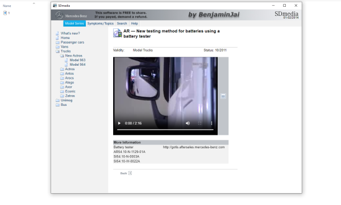Click the Back arrow button
The height and width of the screenshot is (205, 341).
[130, 173]
